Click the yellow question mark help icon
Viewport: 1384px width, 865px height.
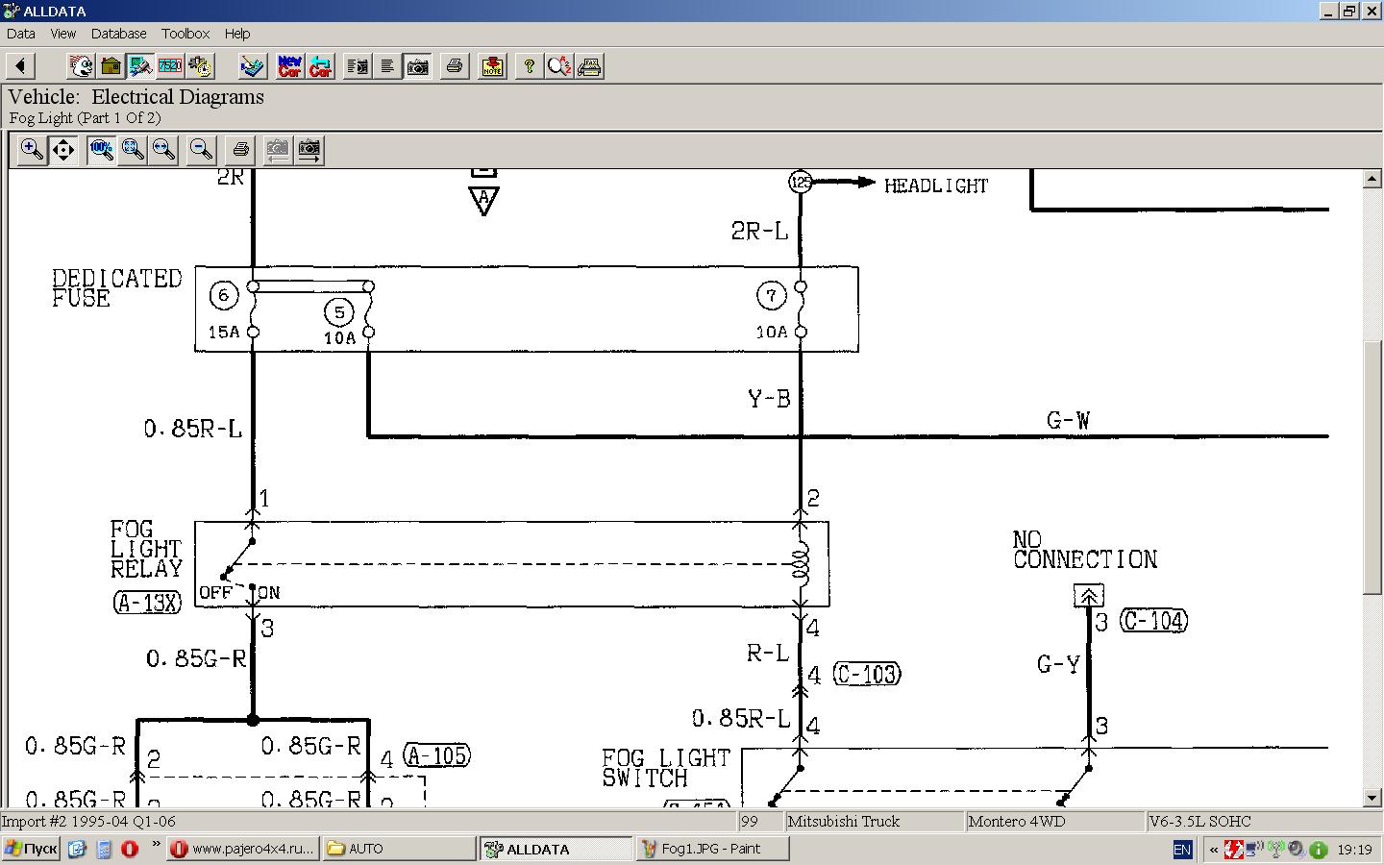point(529,66)
